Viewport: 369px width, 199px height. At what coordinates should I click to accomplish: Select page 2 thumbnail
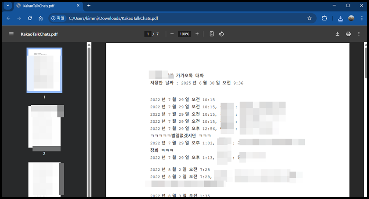point(44,127)
